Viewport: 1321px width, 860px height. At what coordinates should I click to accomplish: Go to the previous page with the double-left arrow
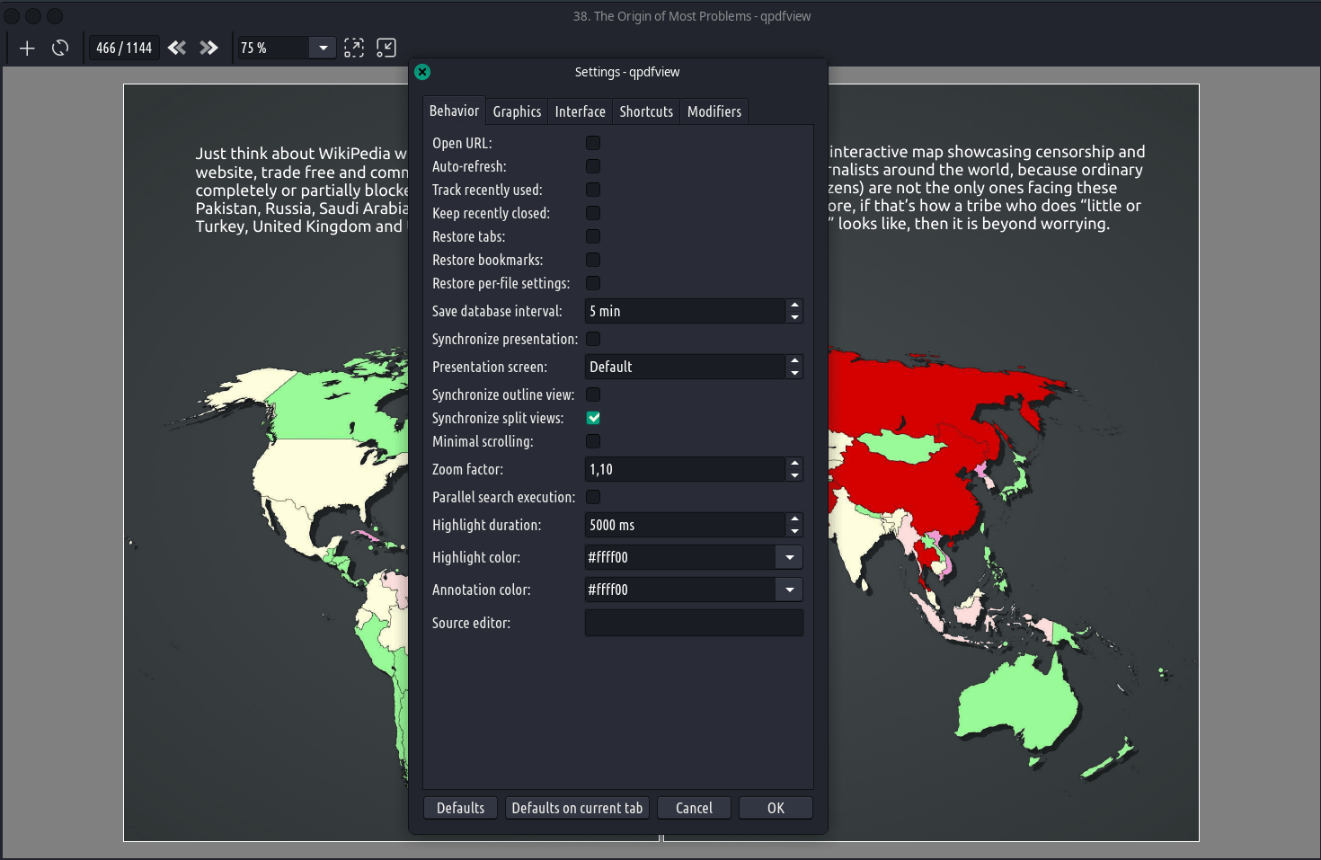[x=177, y=49]
